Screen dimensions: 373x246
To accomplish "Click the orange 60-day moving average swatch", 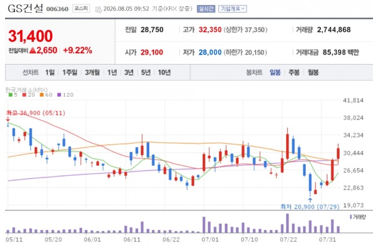I will 42,95.
